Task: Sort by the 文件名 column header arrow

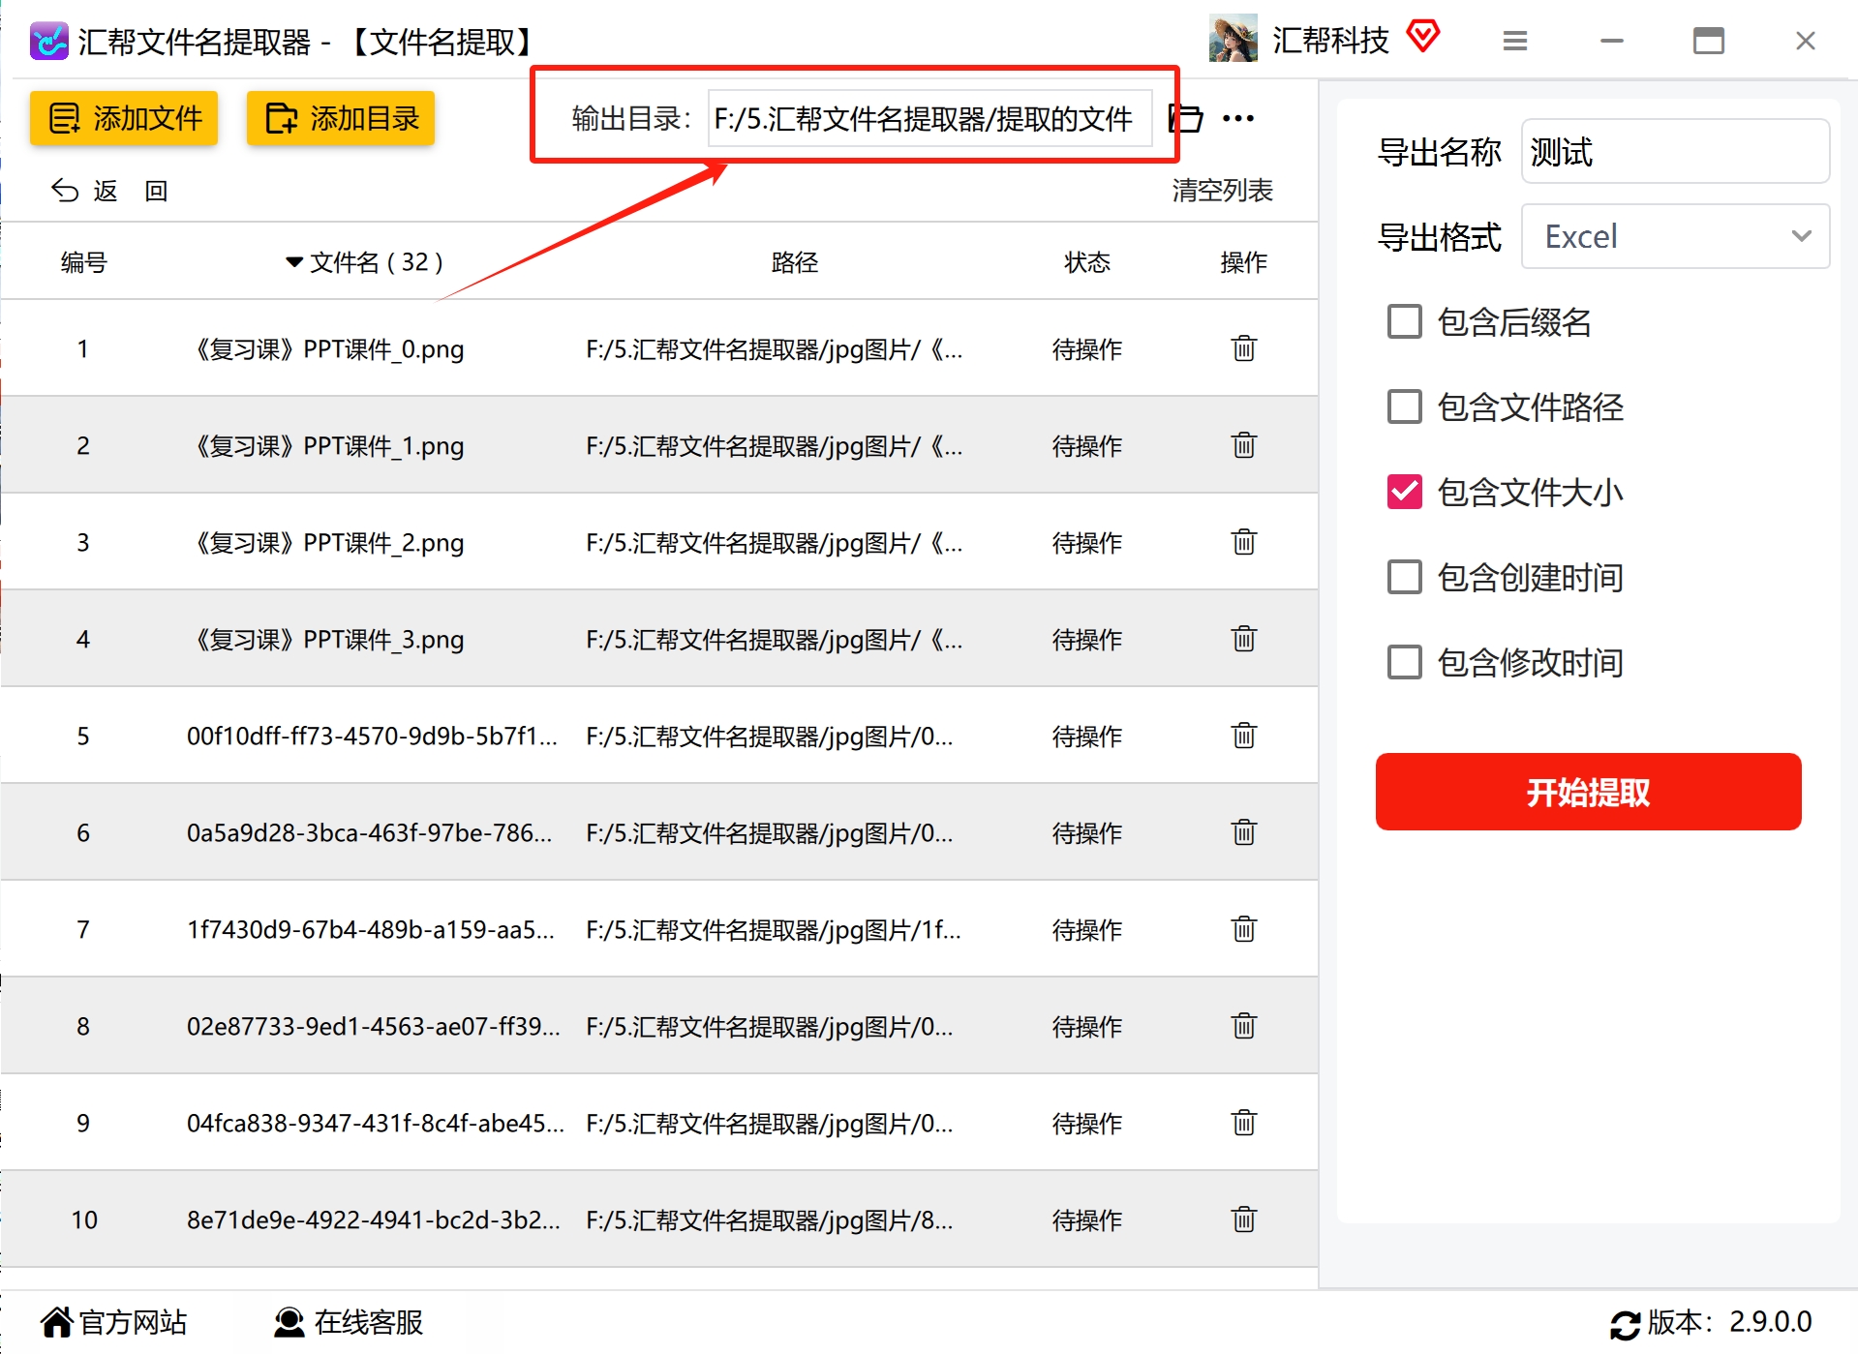Action: click(294, 262)
